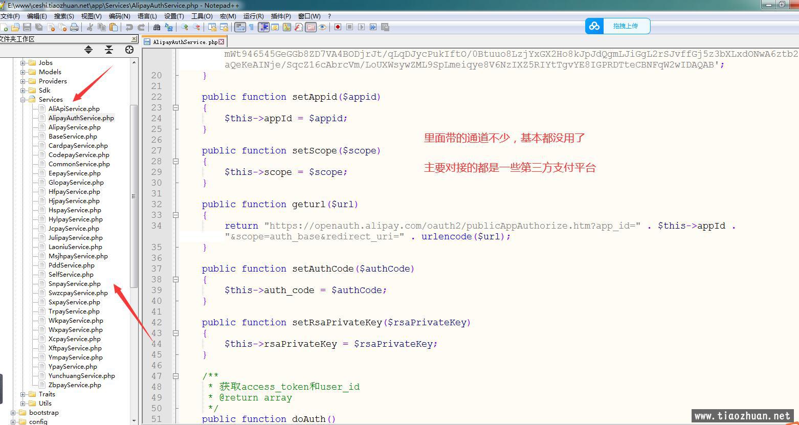Toggle the Document Map panel icon
799x425 pixels.
coord(287,27)
